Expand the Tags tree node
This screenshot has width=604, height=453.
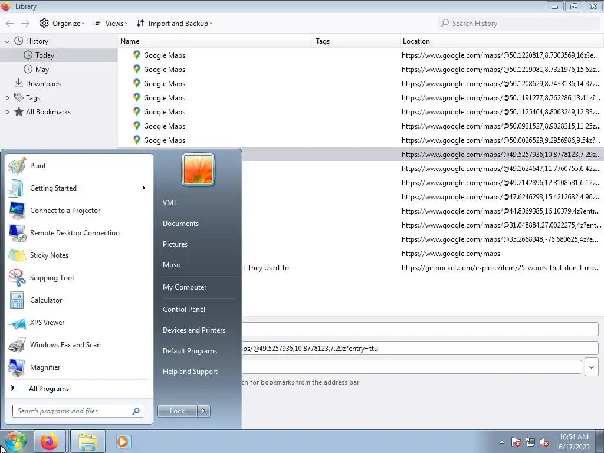click(7, 98)
